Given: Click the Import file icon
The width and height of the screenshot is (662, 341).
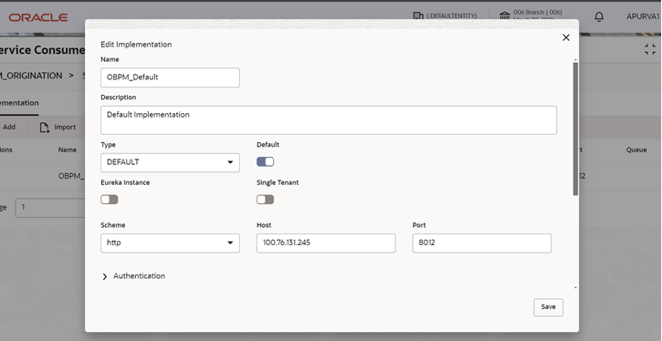Looking at the screenshot, I should [45, 128].
